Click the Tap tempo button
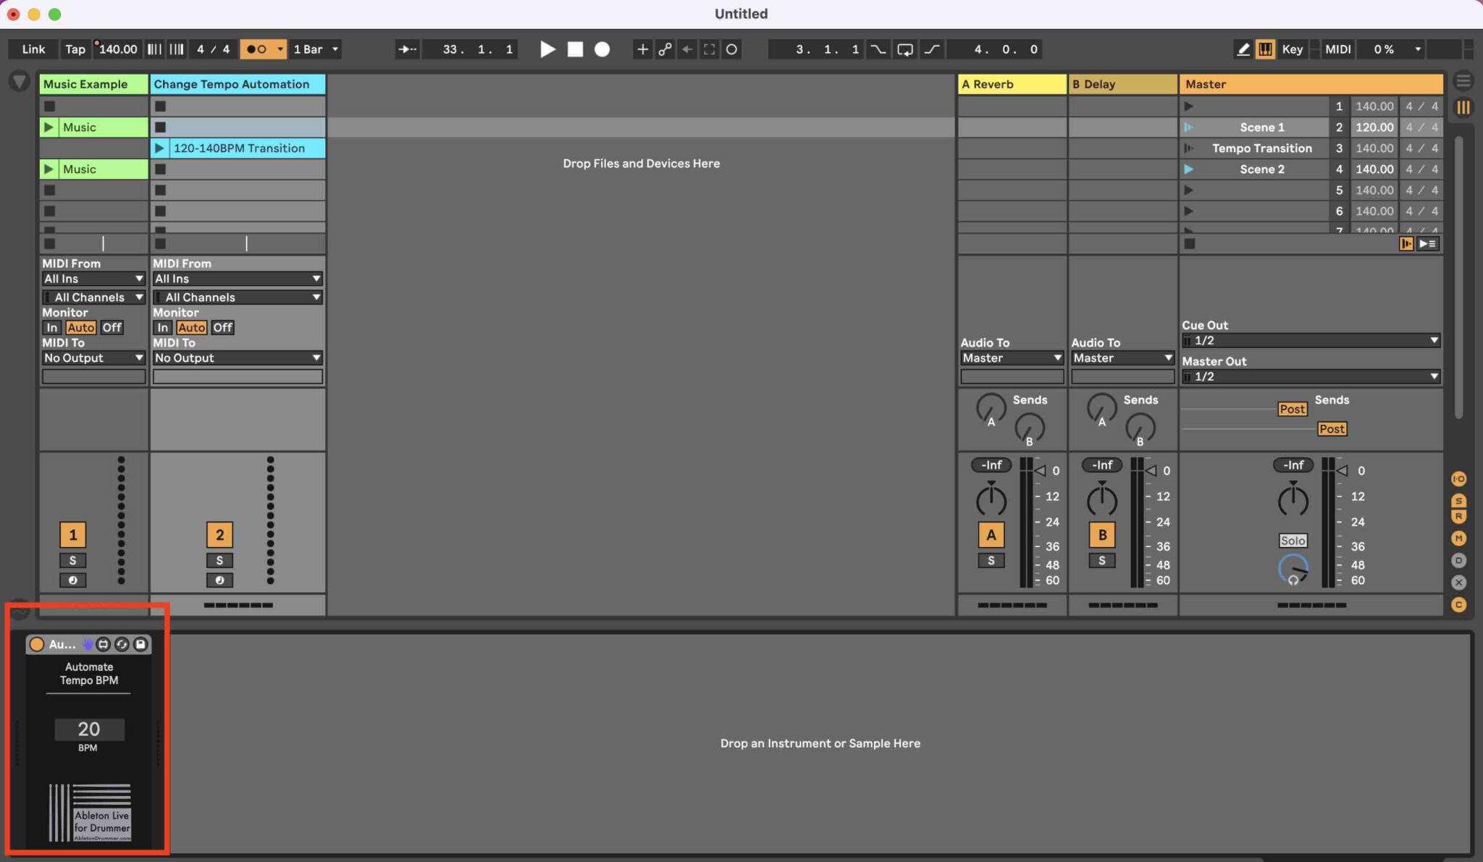The image size is (1483, 862). pyautogui.click(x=75, y=49)
